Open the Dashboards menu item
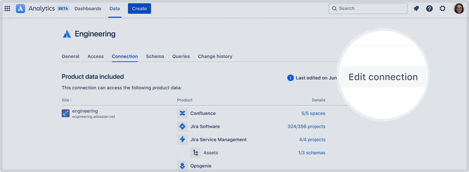Screen dimensions: 469x172 click(x=88, y=8)
